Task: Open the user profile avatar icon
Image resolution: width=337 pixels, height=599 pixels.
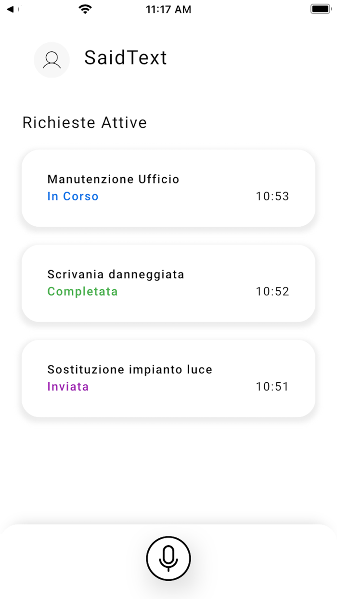Action: [52, 60]
